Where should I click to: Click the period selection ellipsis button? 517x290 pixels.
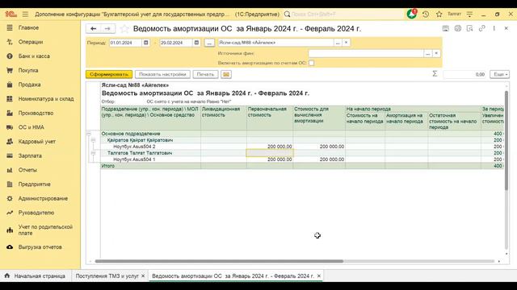click(x=209, y=43)
